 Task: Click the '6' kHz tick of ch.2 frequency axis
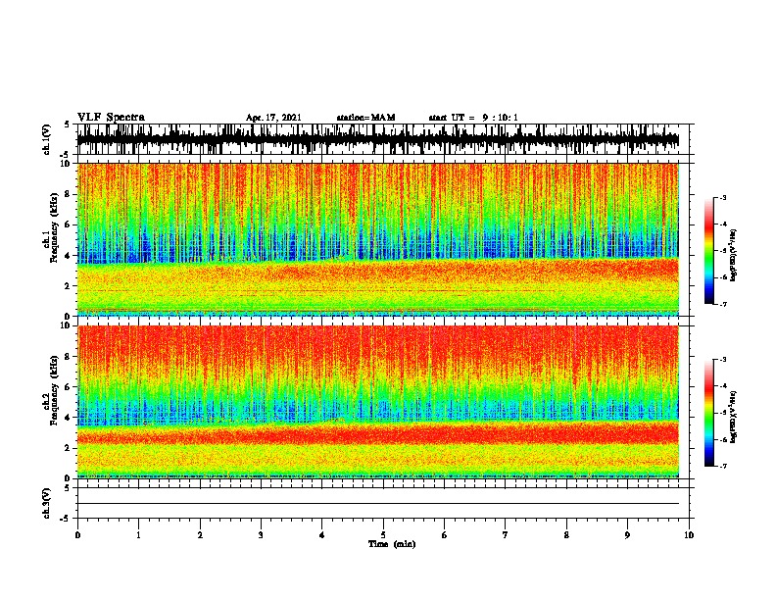click(70, 386)
